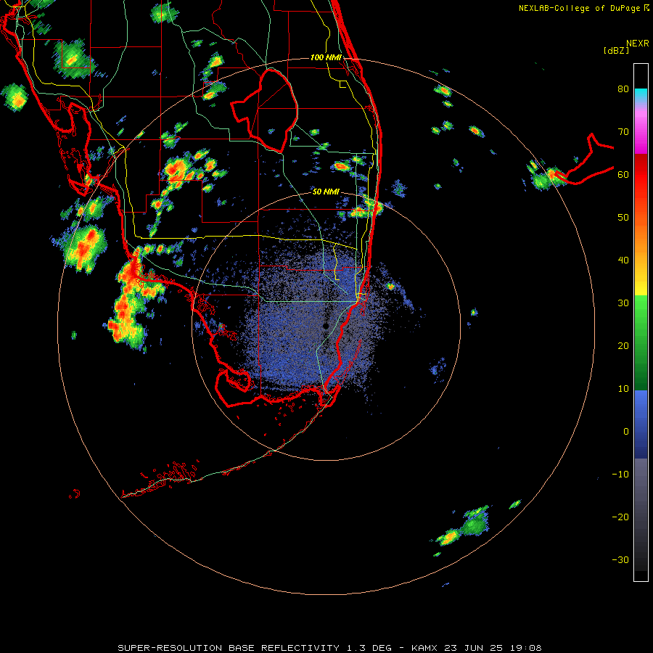This screenshot has width=653, height=653.
Task: Select the 70 value on dBZ scale
Action: pos(623,132)
